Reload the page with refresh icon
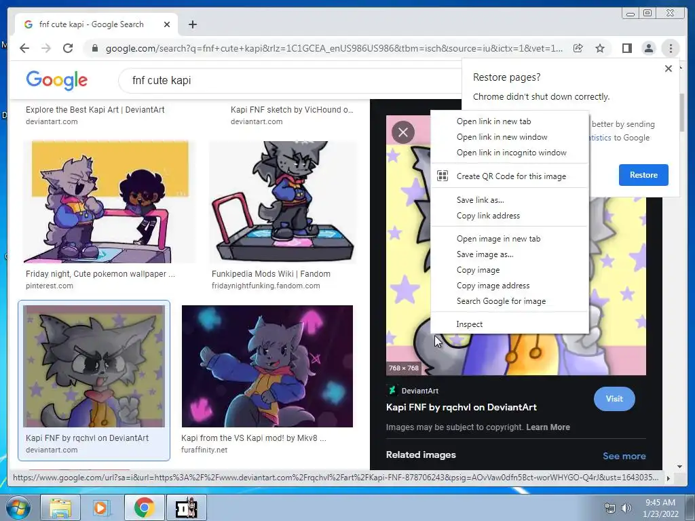695x521 pixels. 68,48
